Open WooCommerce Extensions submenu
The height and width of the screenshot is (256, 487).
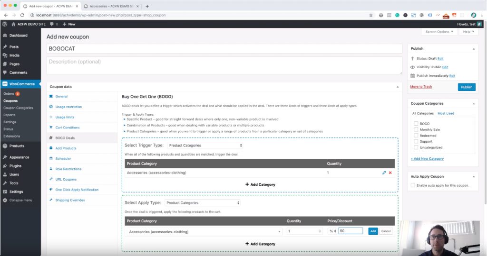pos(11,136)
